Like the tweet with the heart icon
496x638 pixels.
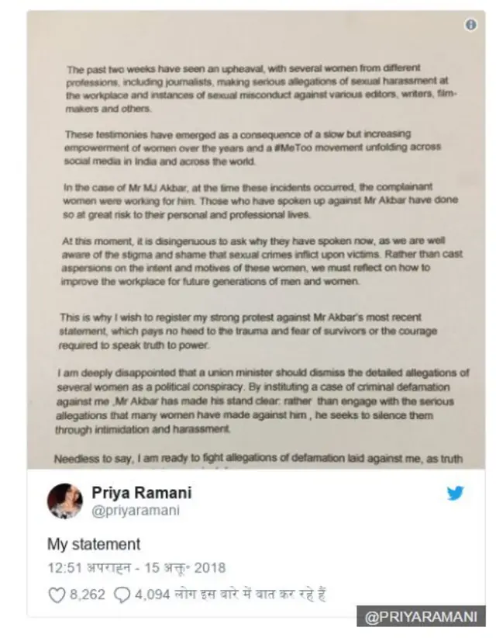point(57,596)
